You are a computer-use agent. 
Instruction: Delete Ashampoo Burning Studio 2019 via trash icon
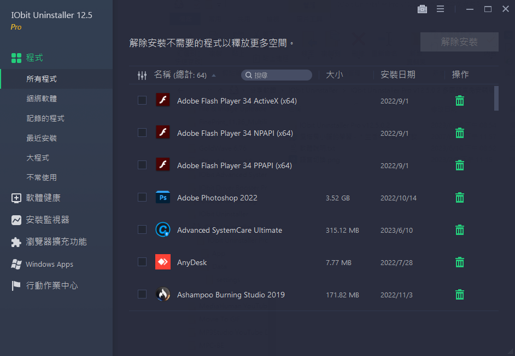click(460, 295)
